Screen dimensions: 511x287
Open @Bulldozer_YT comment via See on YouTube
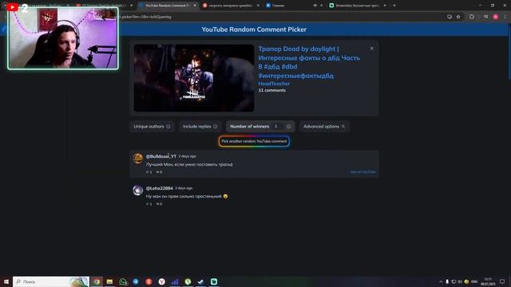coord(362,172)
